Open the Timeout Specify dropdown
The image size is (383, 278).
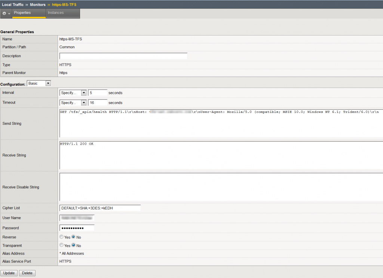73,103
